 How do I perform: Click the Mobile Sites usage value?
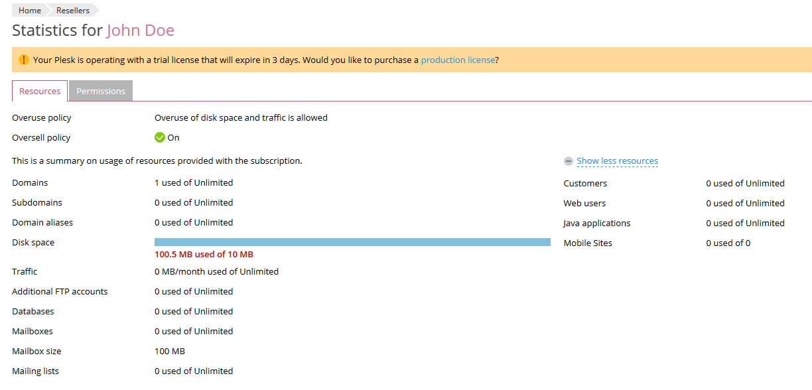pos(728,243)
